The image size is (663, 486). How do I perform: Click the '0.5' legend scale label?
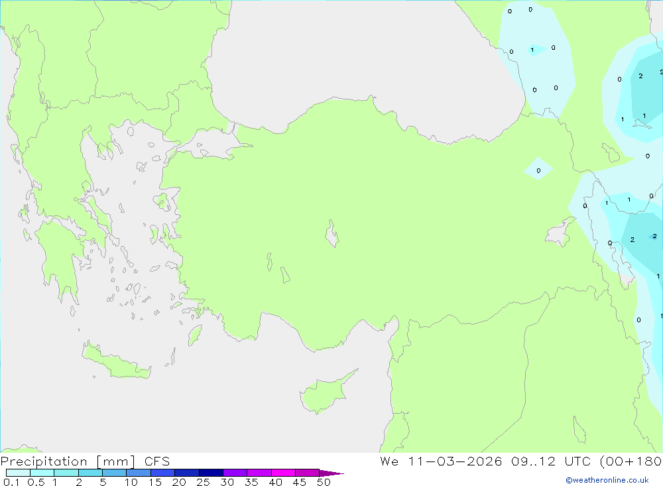(x=36, y=482)
